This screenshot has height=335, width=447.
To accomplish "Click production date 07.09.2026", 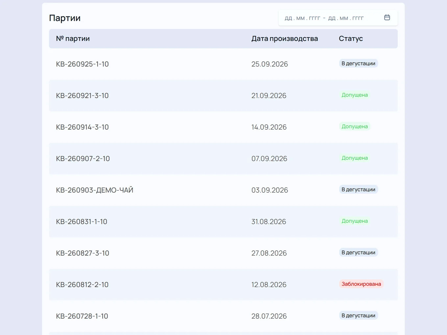I will (x=269, y=159).
